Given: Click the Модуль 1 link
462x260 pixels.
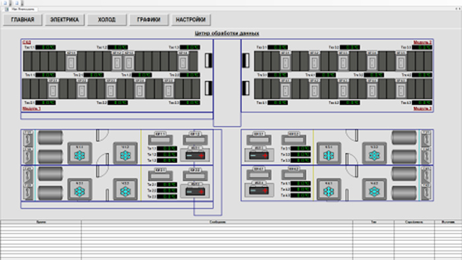Looking at the screenshot, I should click(x=32, y=109).
